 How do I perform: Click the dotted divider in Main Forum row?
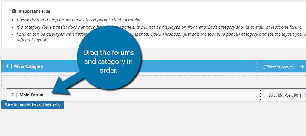click(x=260, y=95)
